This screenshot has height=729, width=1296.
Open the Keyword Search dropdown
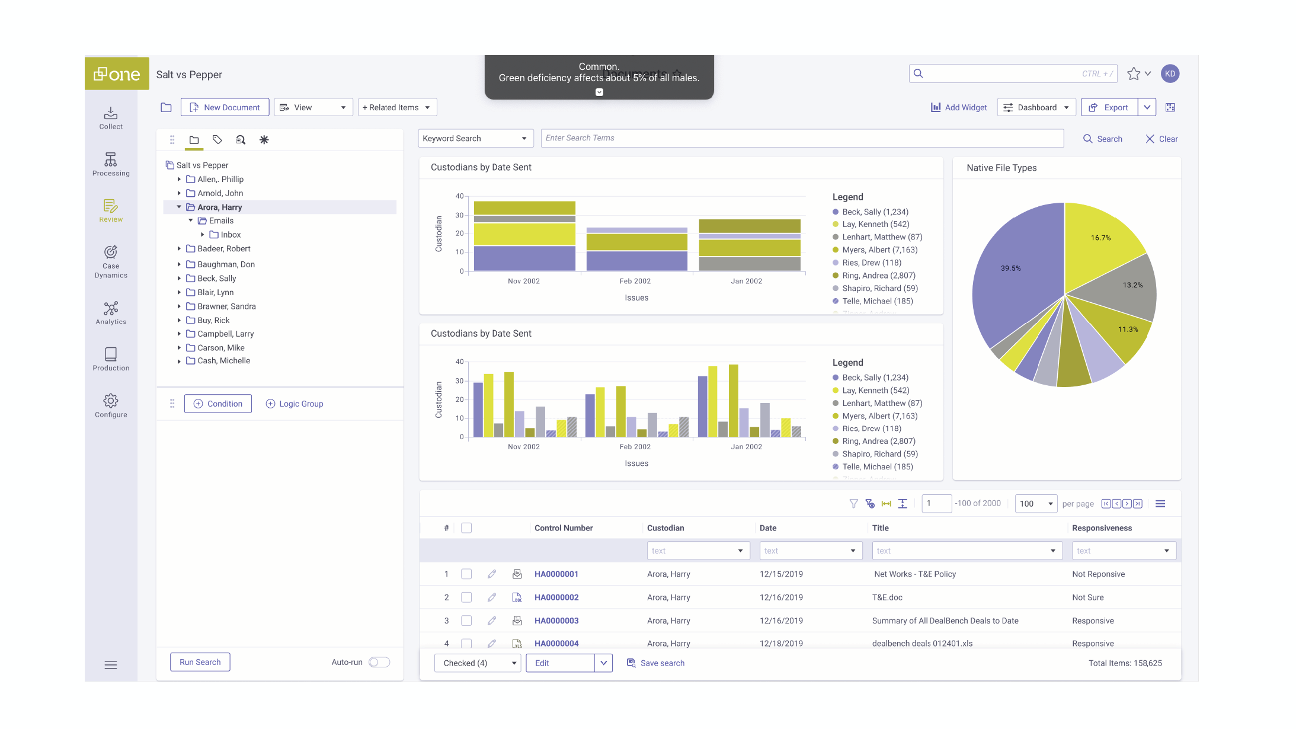tap(475, 139)
